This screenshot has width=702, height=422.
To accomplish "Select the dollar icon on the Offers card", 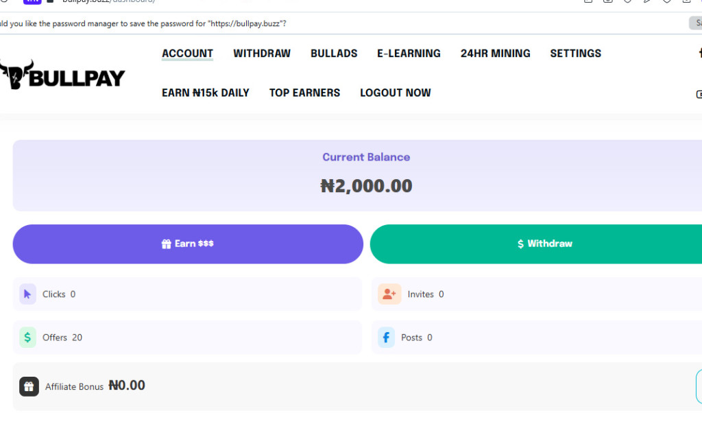I will pyautogui.click(x=27, y=337).
